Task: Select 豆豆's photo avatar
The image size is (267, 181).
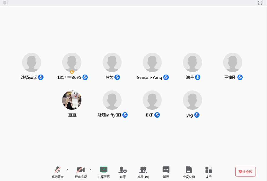Action: (72, 100)
